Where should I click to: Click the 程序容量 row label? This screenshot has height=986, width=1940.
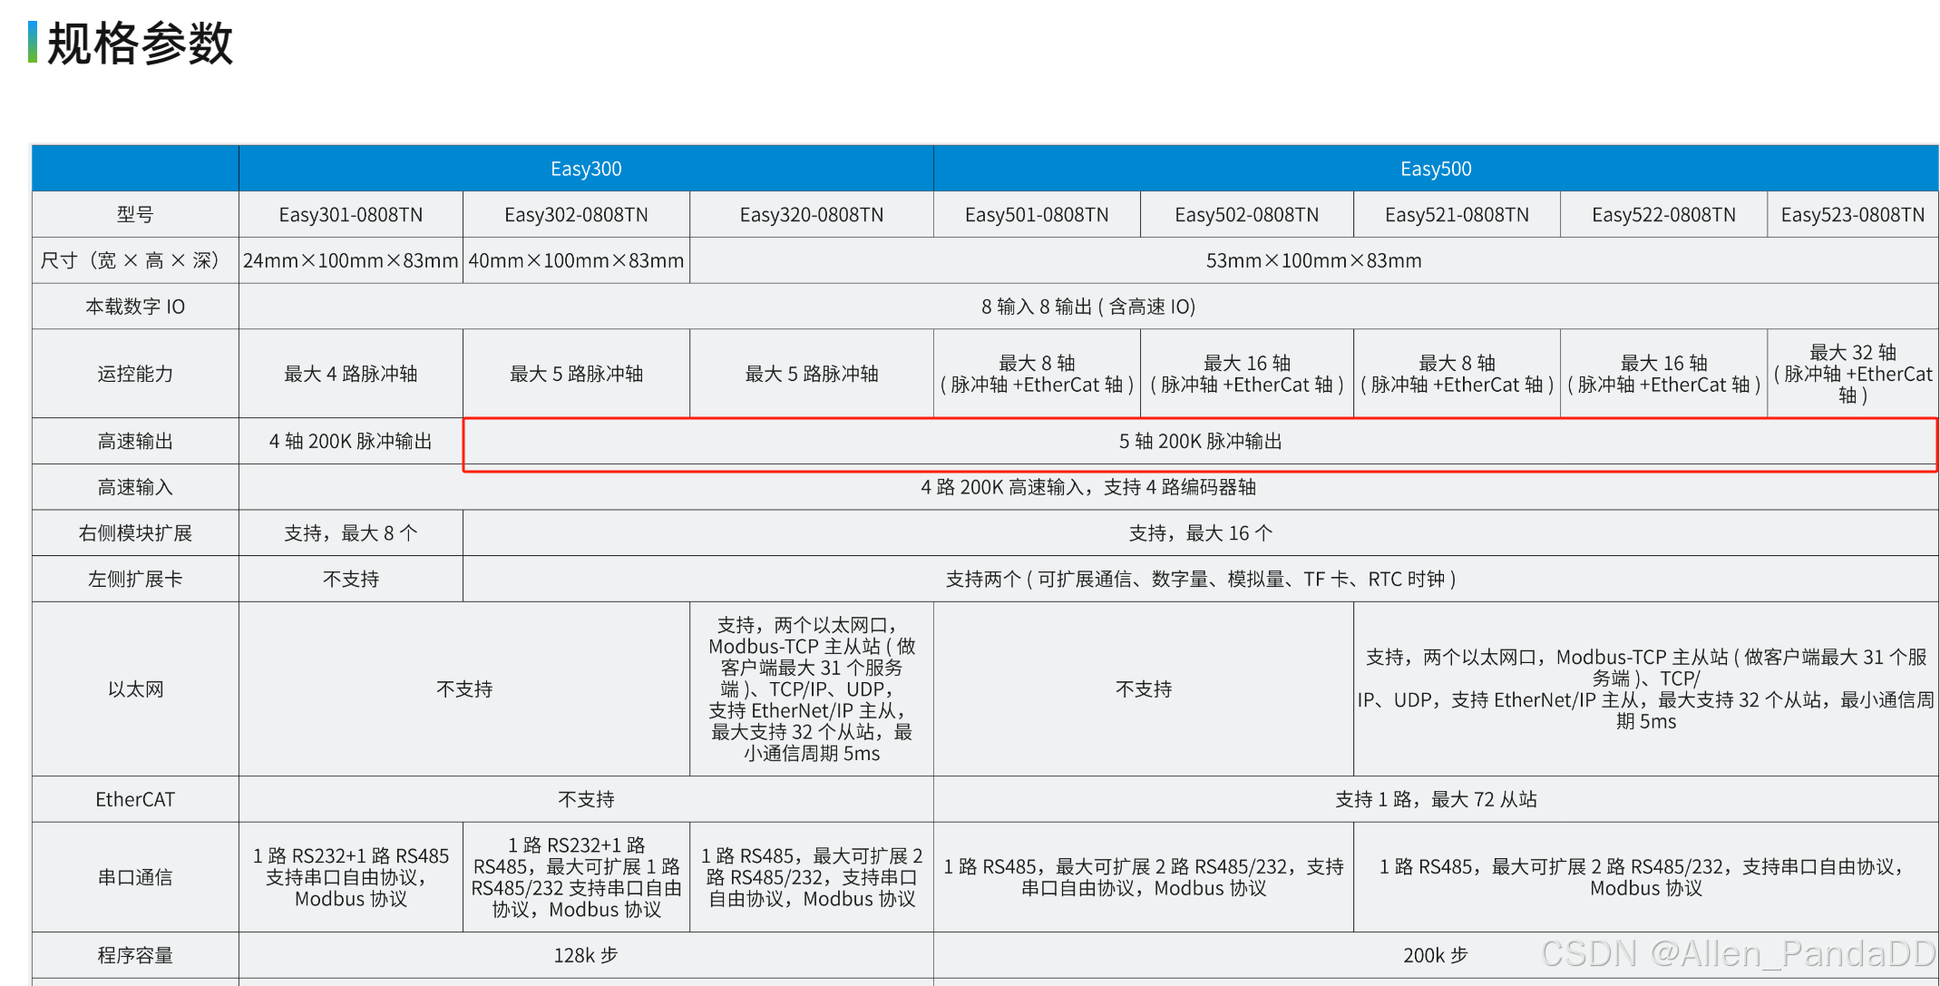click(135, 955)
